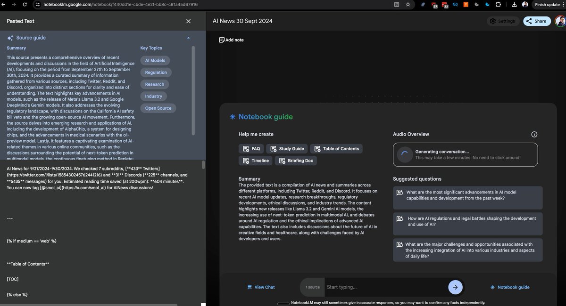This screenshot has width=566, height=306.
Task: Ask the challenges and opportunities suggested question
Action: (x=467, y=250)
